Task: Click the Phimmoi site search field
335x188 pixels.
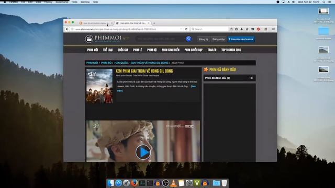Action: (x=160, y=39)
